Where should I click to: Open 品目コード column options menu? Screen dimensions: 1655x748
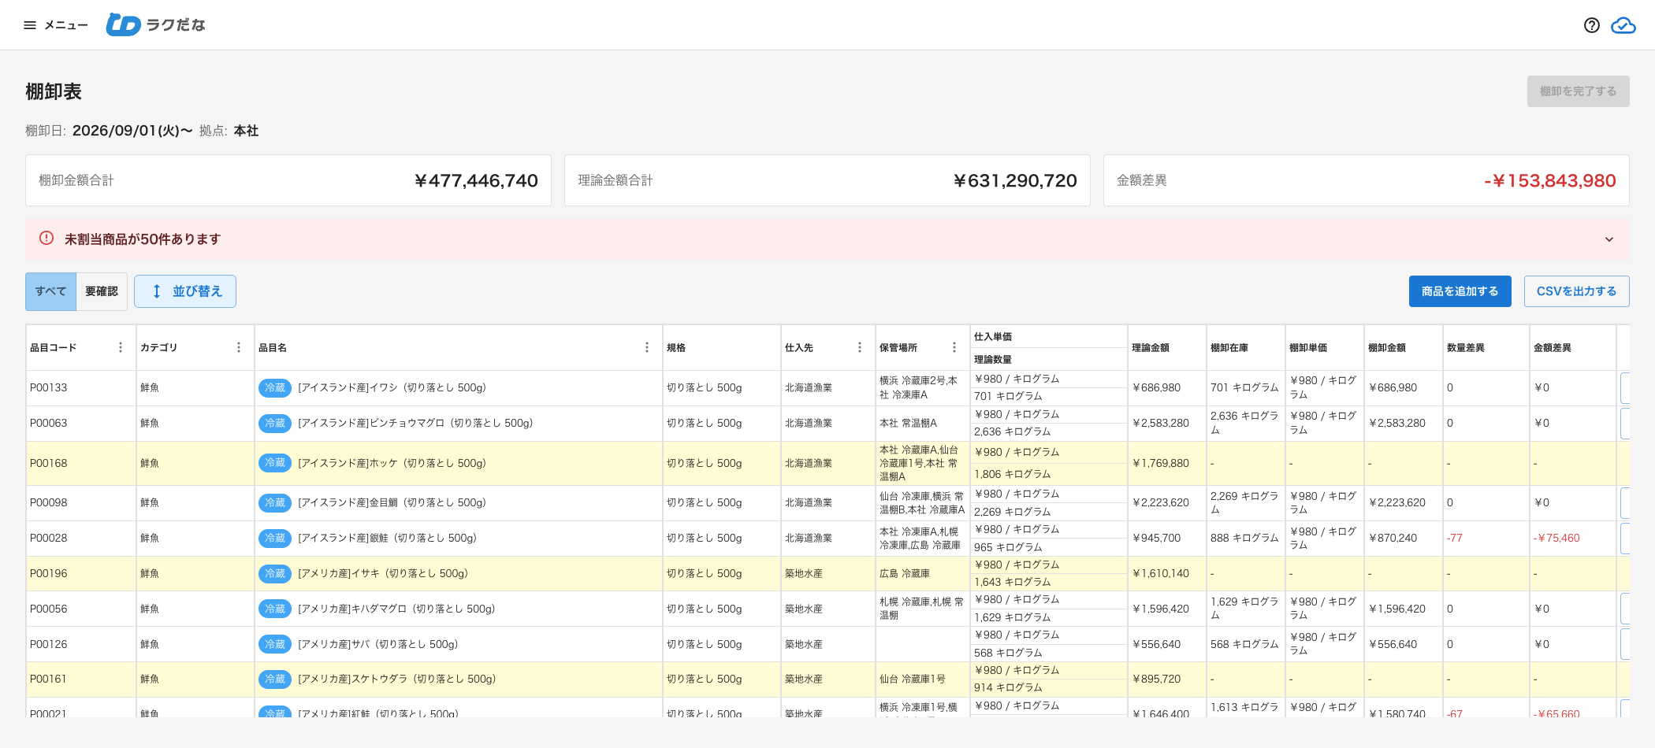(x=121, y=347)
